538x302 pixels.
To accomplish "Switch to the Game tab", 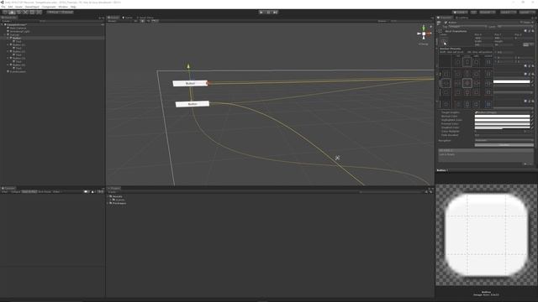I will 128,18.
